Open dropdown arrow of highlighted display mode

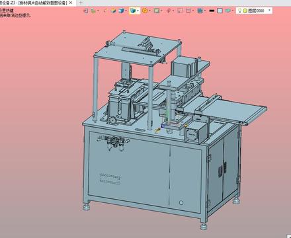pyautogui.click(x=138, y=11)
